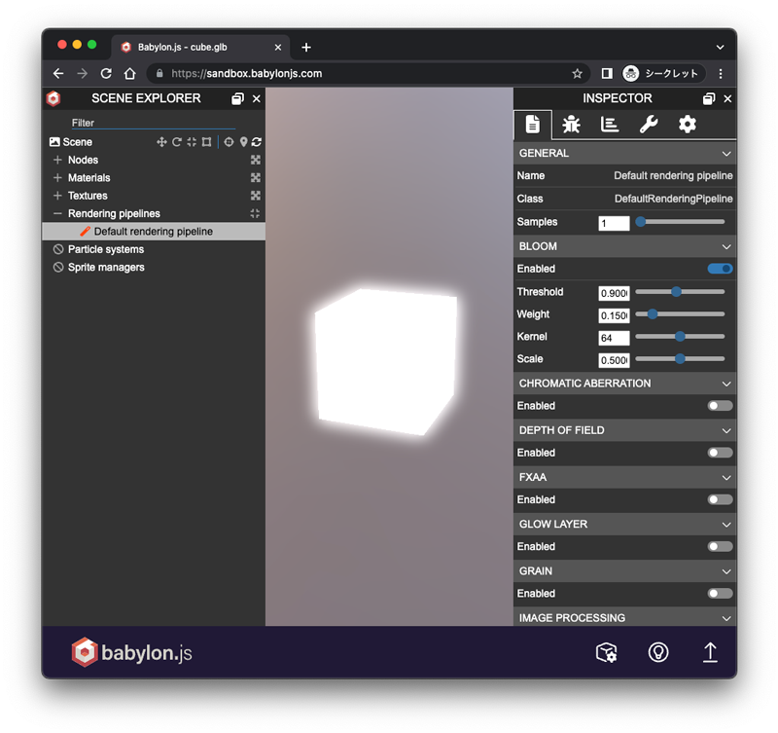Open the browser three-dot menu
This screenshot has height=733, width=778.
click(x=721, y=74)
